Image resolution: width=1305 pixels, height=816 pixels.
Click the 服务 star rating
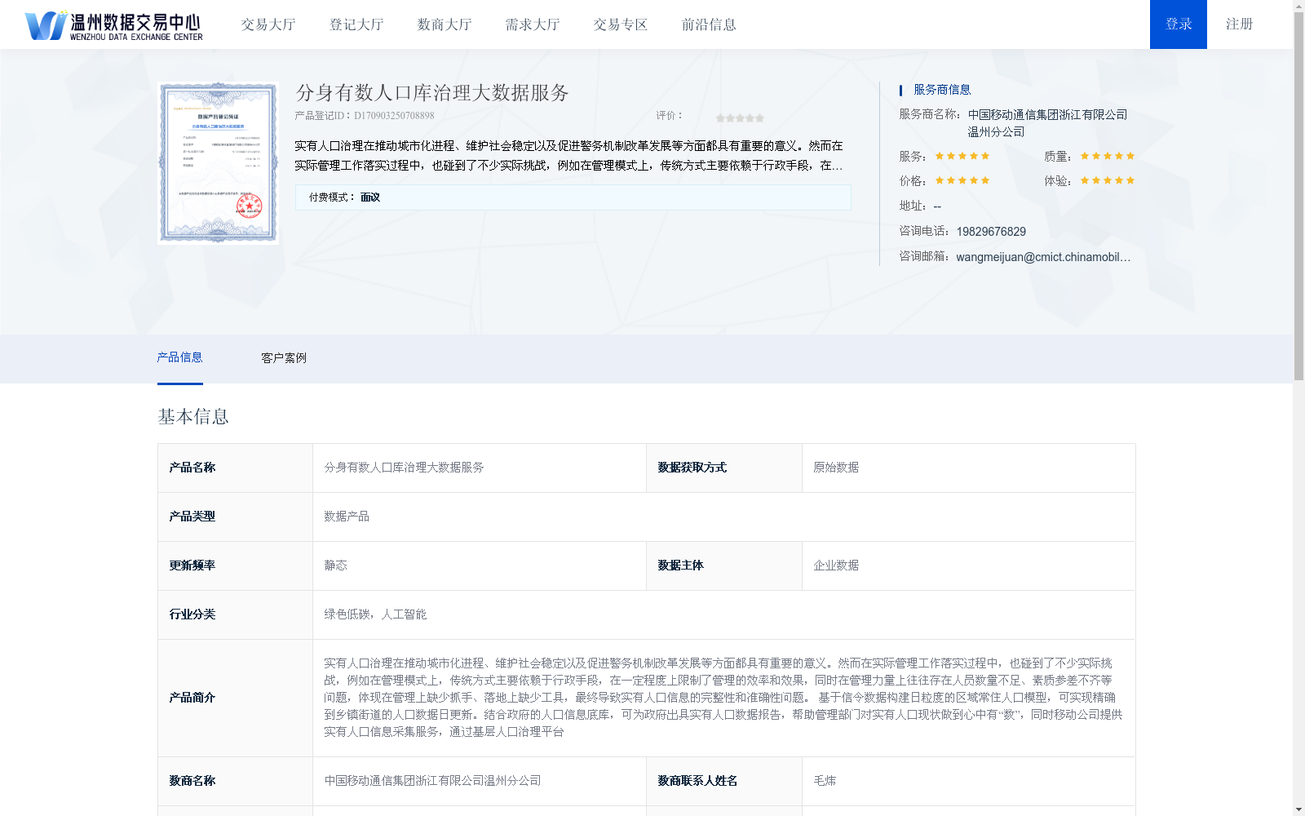962,156
